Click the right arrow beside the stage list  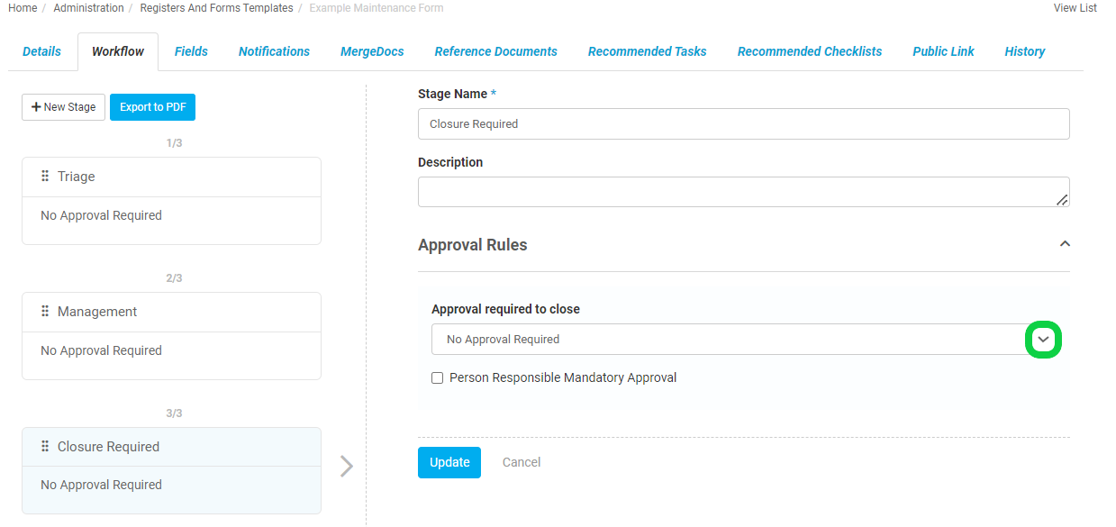pos(347,466)
